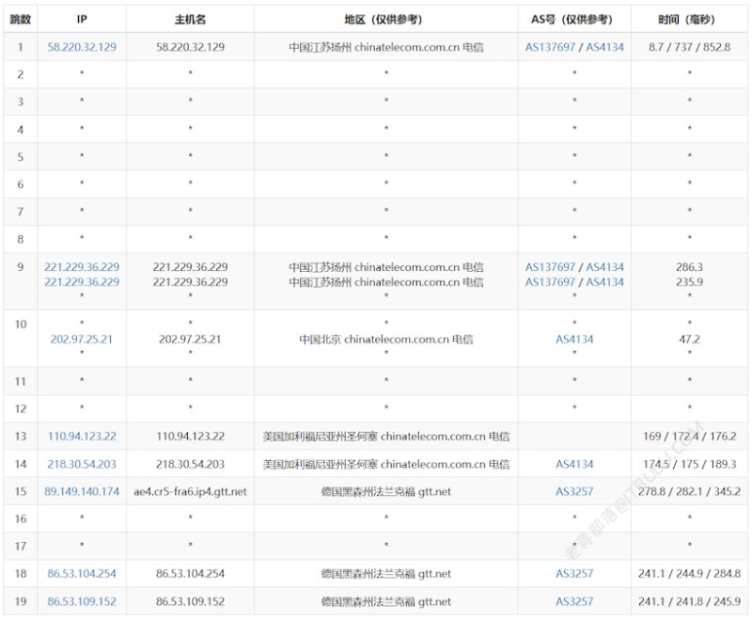Screen dimensions: 752x621
Task: Click AS4134 link in hop 14 row
Action: 574,464
